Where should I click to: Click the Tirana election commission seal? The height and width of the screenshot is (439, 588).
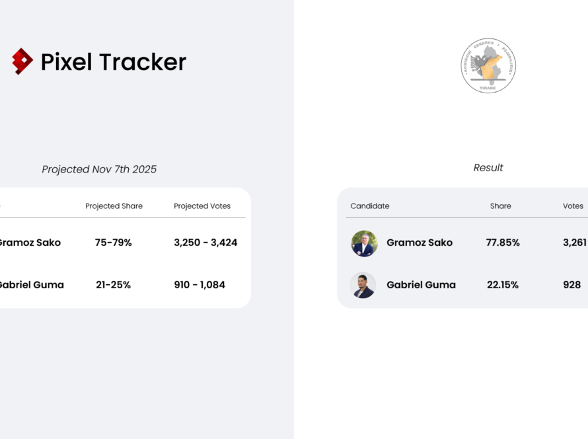tap(488, 65)
